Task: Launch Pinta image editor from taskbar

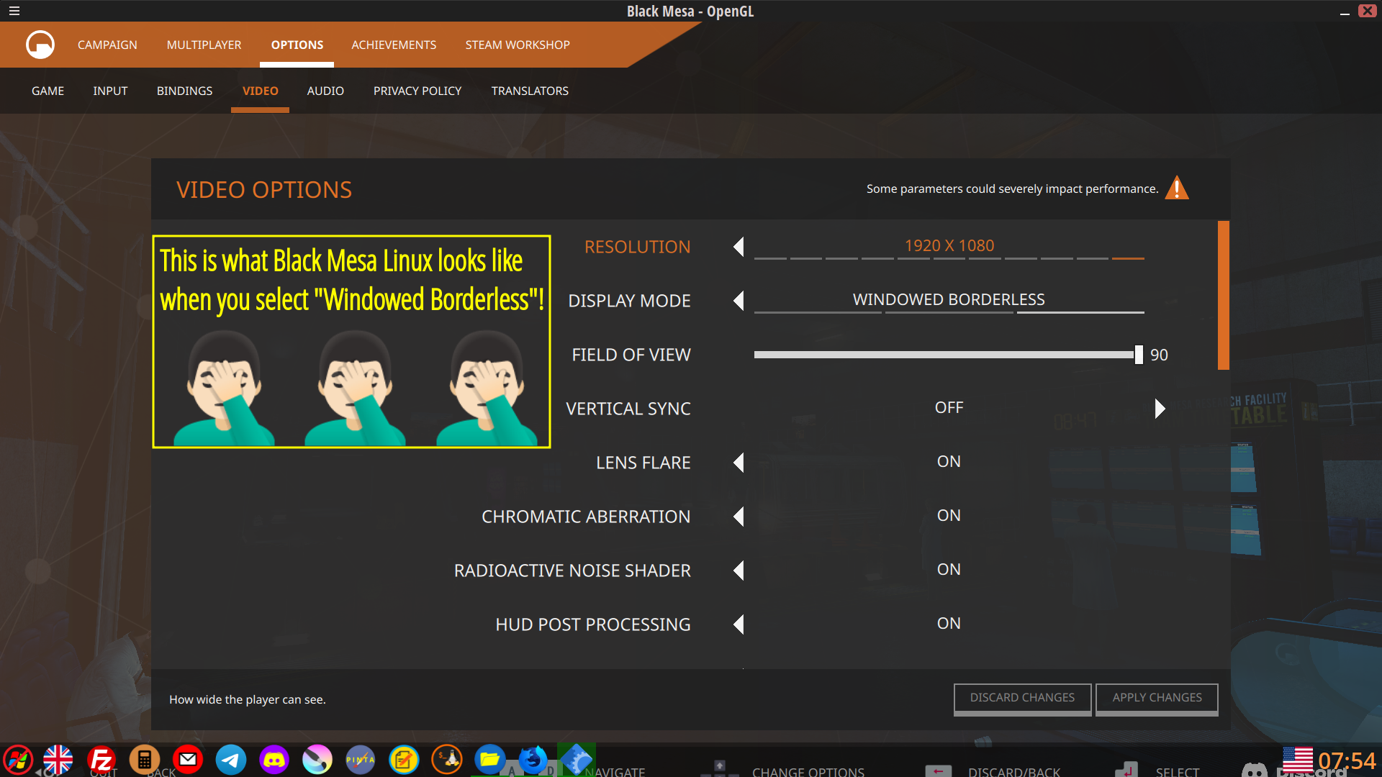Action: [361, 760]
